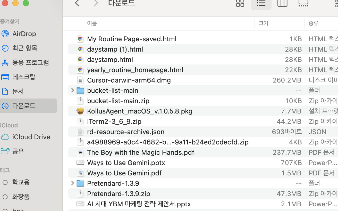Viewport: 338px width, 211px height.
Task: Open the 공유 shared folder icon
Action: pos(5,151)
